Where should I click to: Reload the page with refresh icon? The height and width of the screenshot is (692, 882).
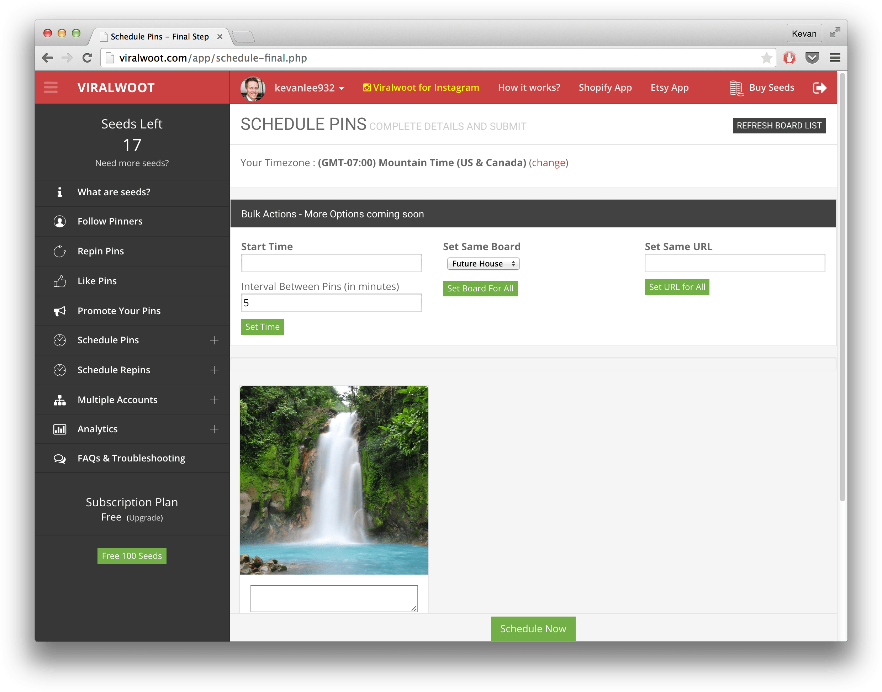coord(87,58)
